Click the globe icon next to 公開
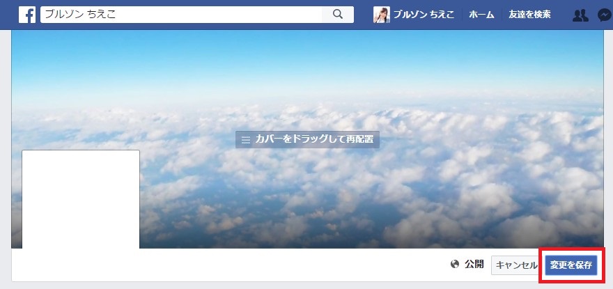The height and width of the screenshot is (289, 613). 455,265
